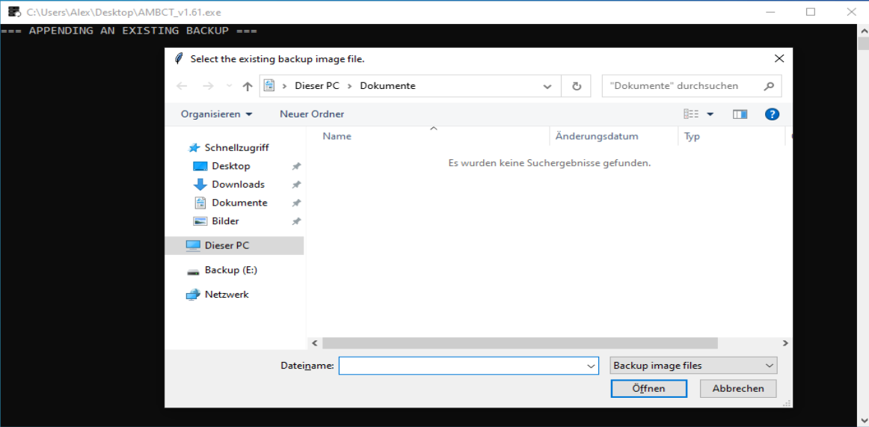Refresh the Dokumente folder view
This screenshot has width=869, height=427.
click(576, 86)
